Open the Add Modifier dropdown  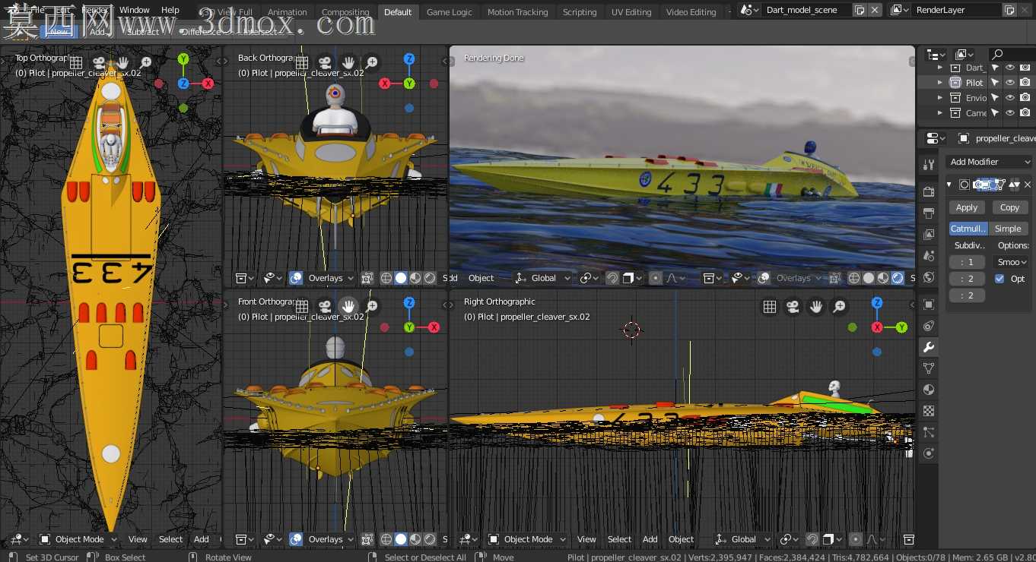point(990,162)
